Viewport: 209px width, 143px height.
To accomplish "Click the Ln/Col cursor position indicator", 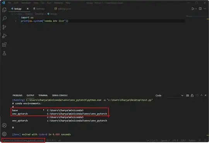I will coord(152,140).
